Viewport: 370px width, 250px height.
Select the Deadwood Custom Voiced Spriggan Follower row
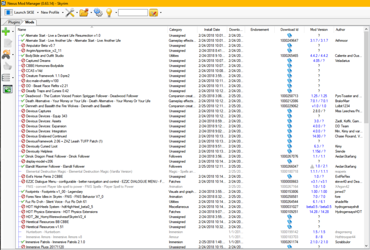190,96
